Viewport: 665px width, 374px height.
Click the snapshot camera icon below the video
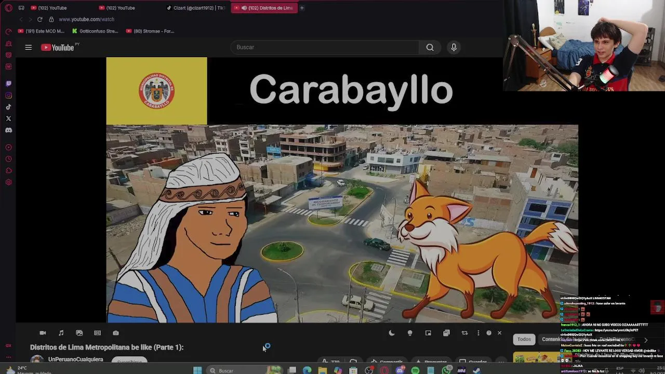click(115, 333)
